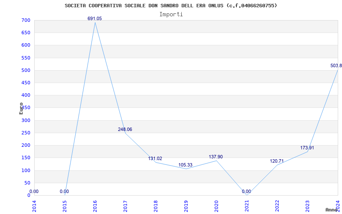The image size is (342, 214).
Task: Click the 0.00 label above 2021
Action: (x=247, y=191)
